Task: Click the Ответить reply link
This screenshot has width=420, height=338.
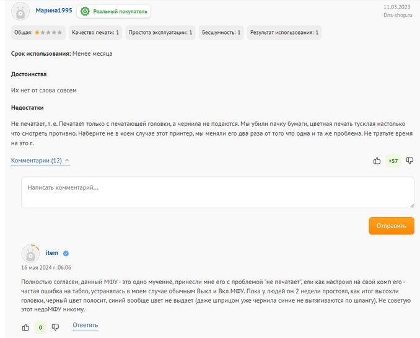Action: pos(85,325)
